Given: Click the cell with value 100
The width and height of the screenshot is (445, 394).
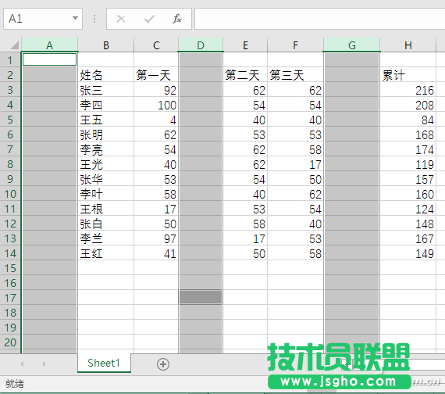Looking at the screenshot, I should 156,105.
